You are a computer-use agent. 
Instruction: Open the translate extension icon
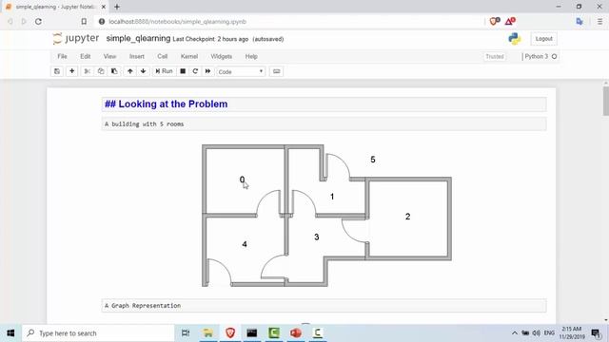(x=580, y=22)
